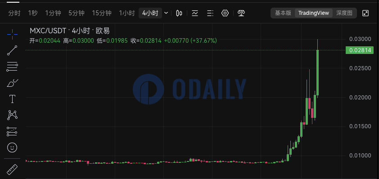Open the forecast and measurement tool

pos(12,131)
